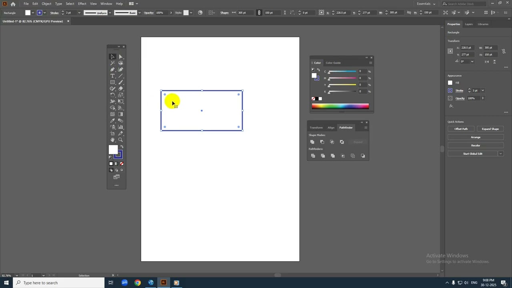The image size is (512, 288).
Task: Select the Selection tool in the toolbox
Action: click(x=112, y=57)
